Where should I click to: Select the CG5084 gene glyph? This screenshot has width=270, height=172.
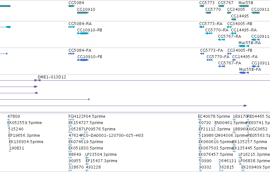pos(72,6)
